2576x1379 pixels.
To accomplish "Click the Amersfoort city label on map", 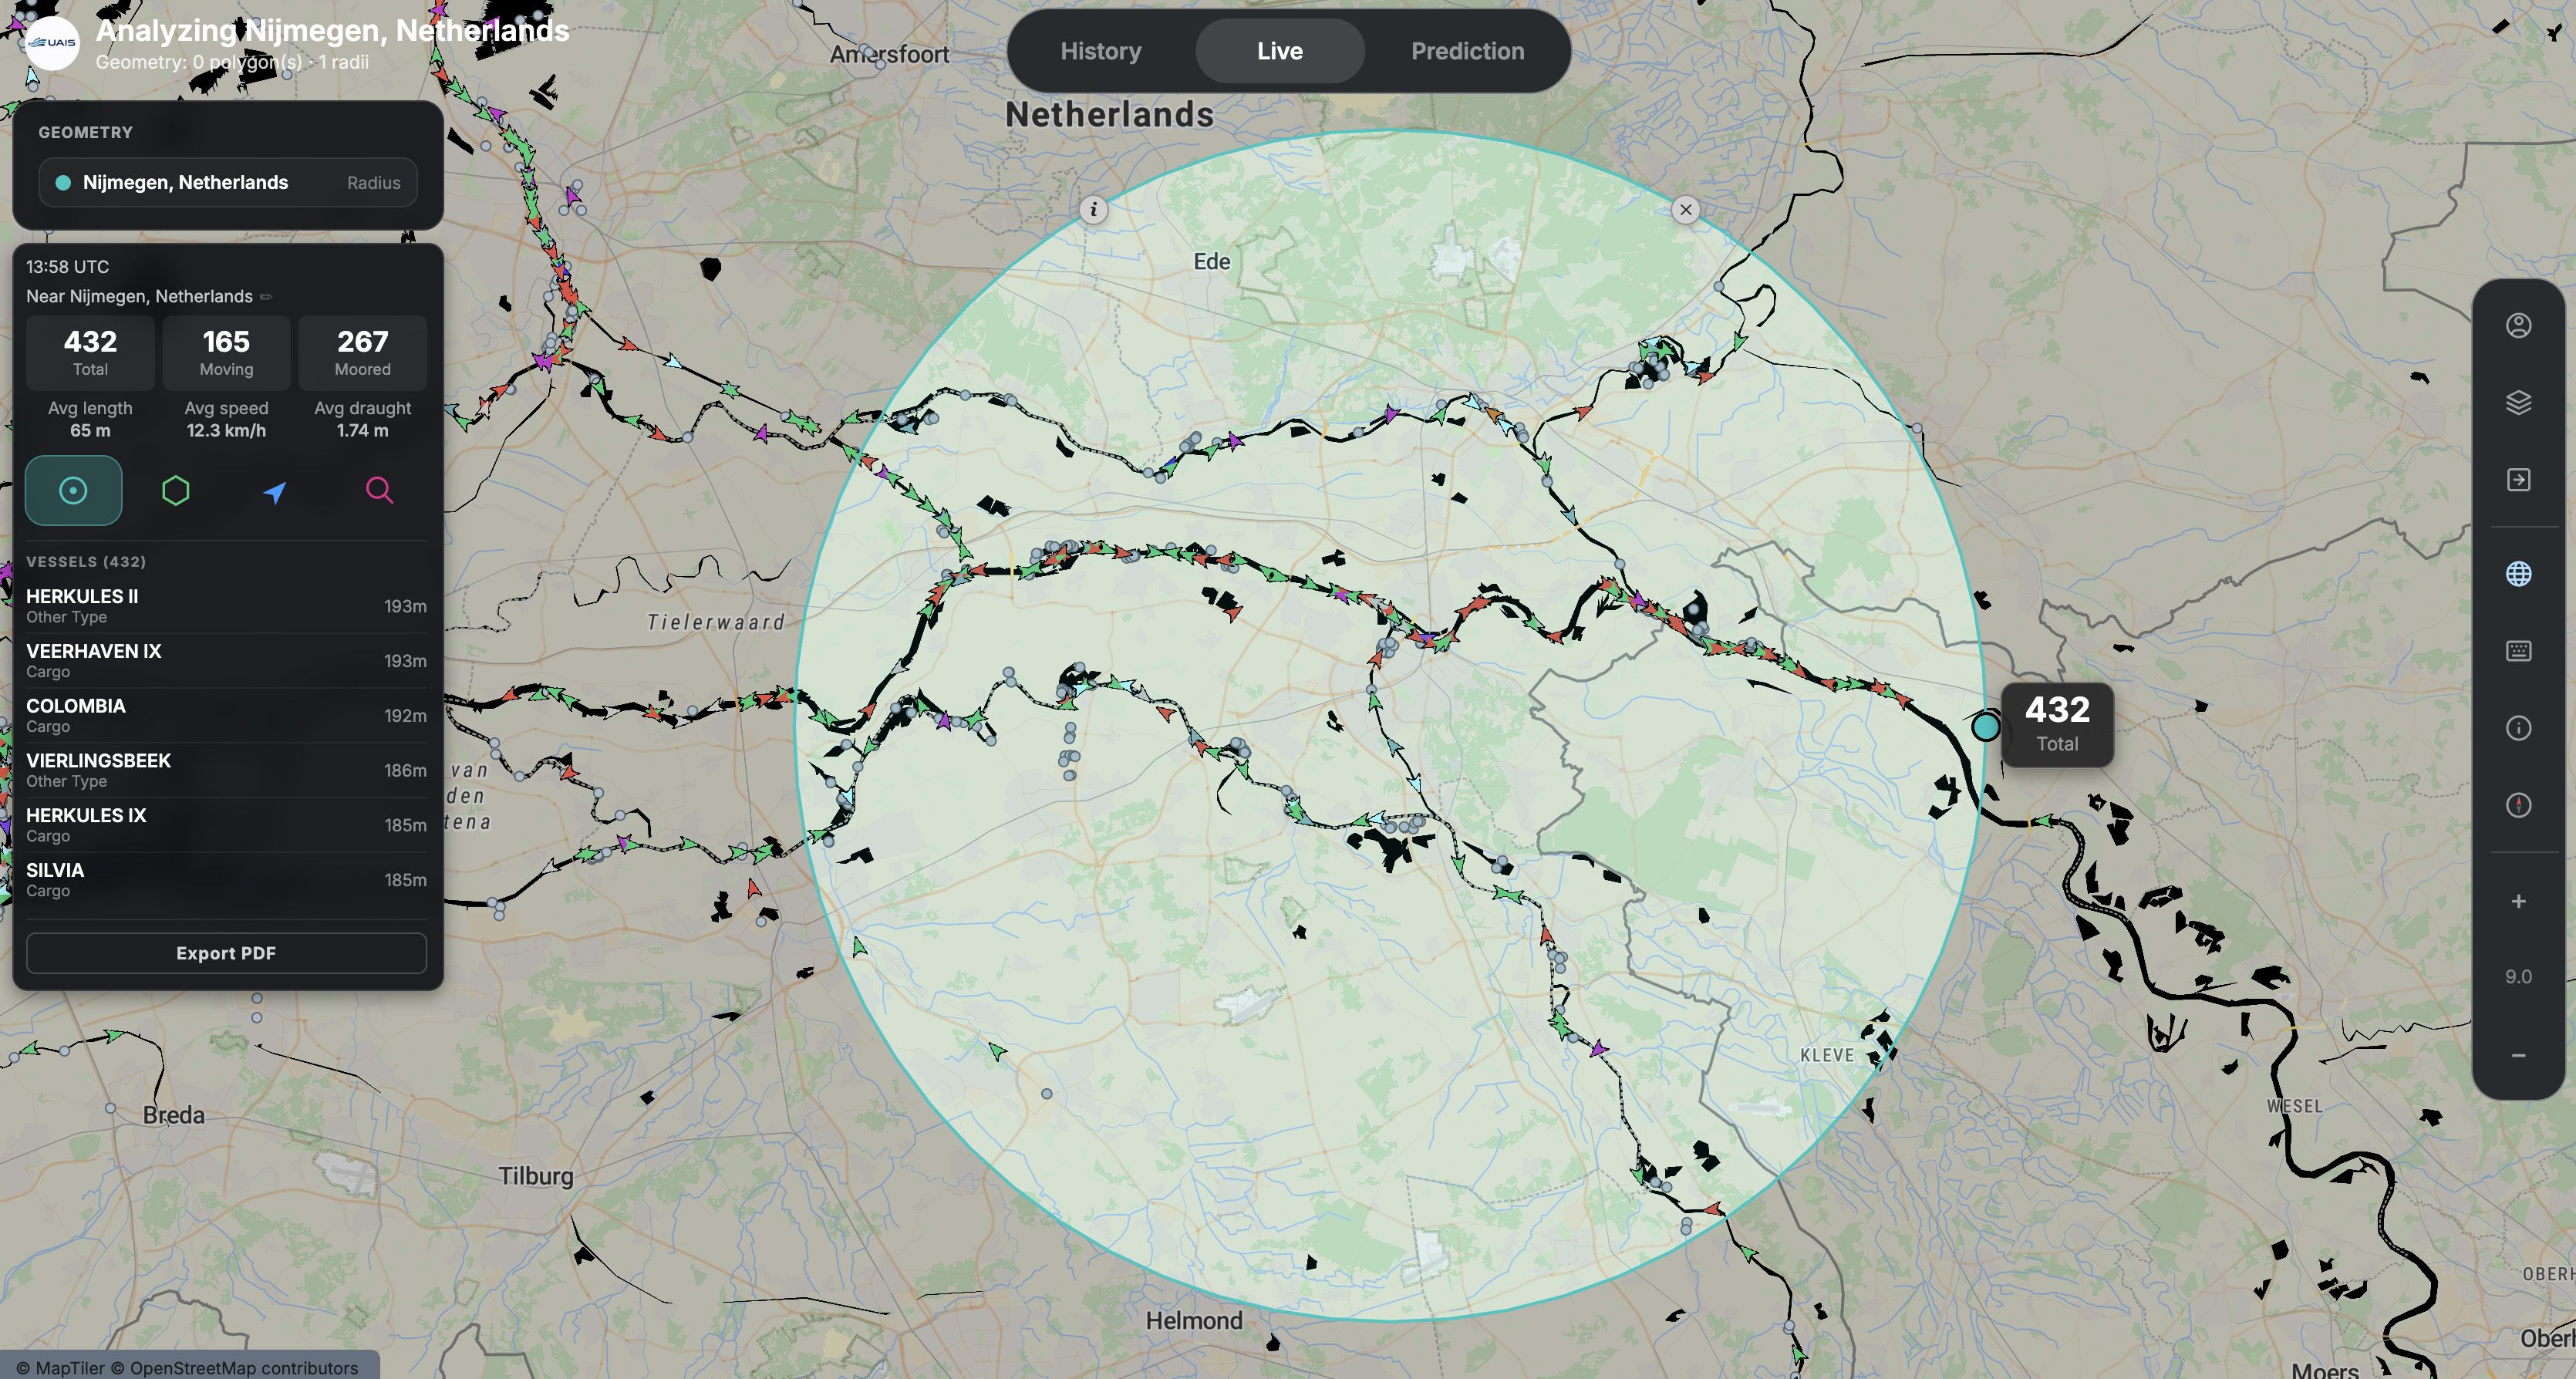I will tap(889, 54).
